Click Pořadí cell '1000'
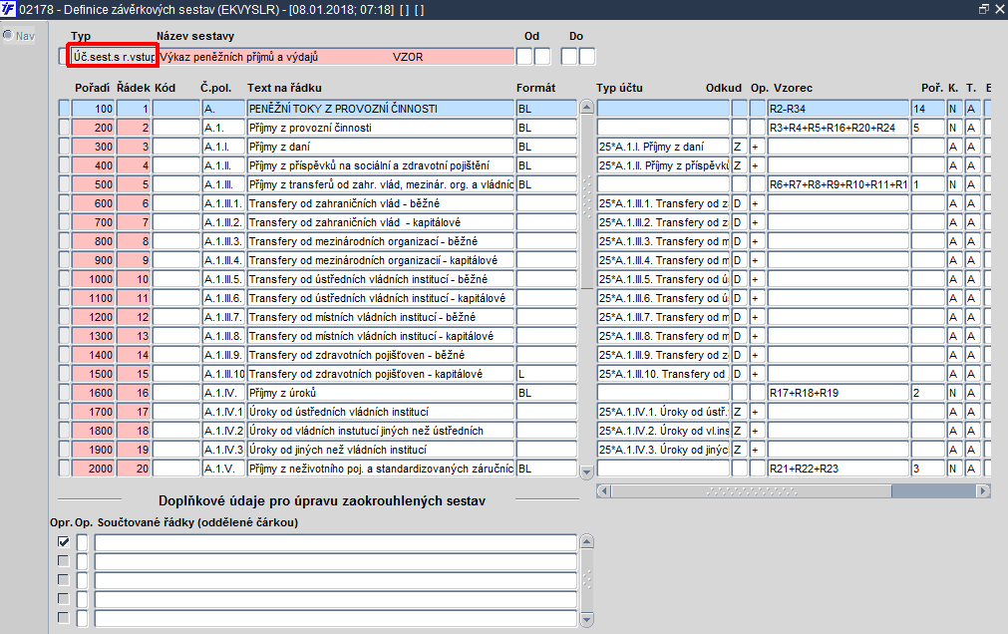The width and height of the screenshot is (1008, 634). 93,279
